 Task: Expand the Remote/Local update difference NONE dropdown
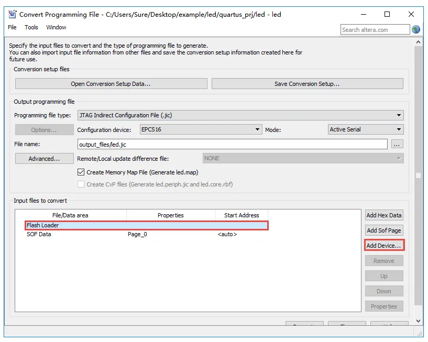coord(303,158)
